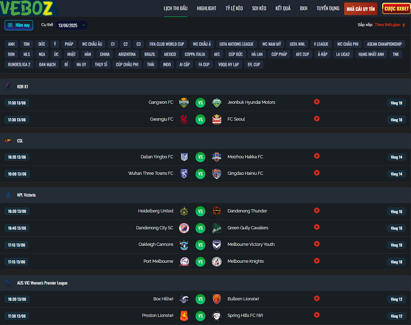
Task: Click the Bulleen Lions(w) crest
Action: point(217,299)
